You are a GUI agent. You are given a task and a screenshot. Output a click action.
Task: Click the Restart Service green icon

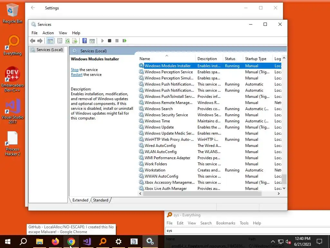point(125,41)
